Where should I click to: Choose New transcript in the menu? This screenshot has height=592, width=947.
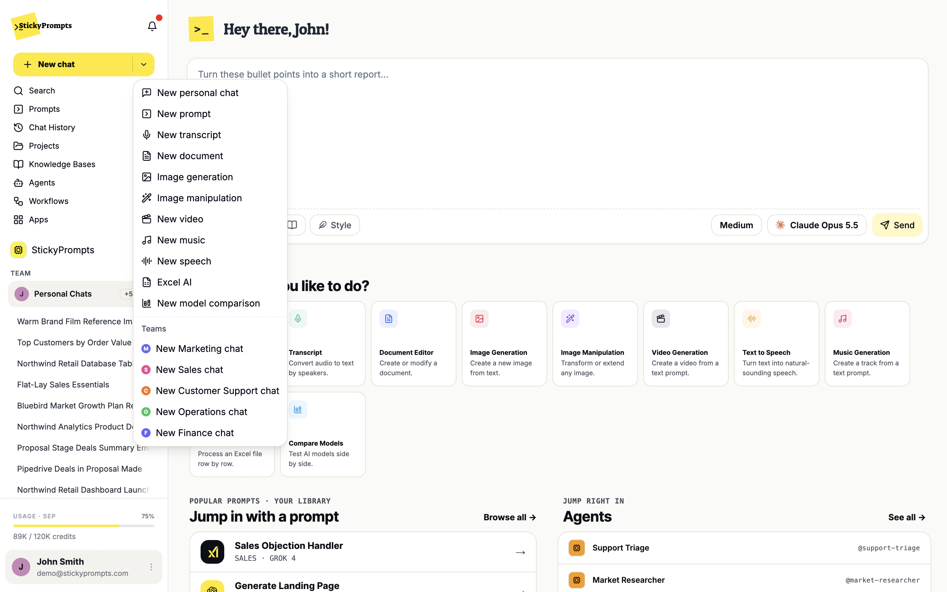coord(210,135)
